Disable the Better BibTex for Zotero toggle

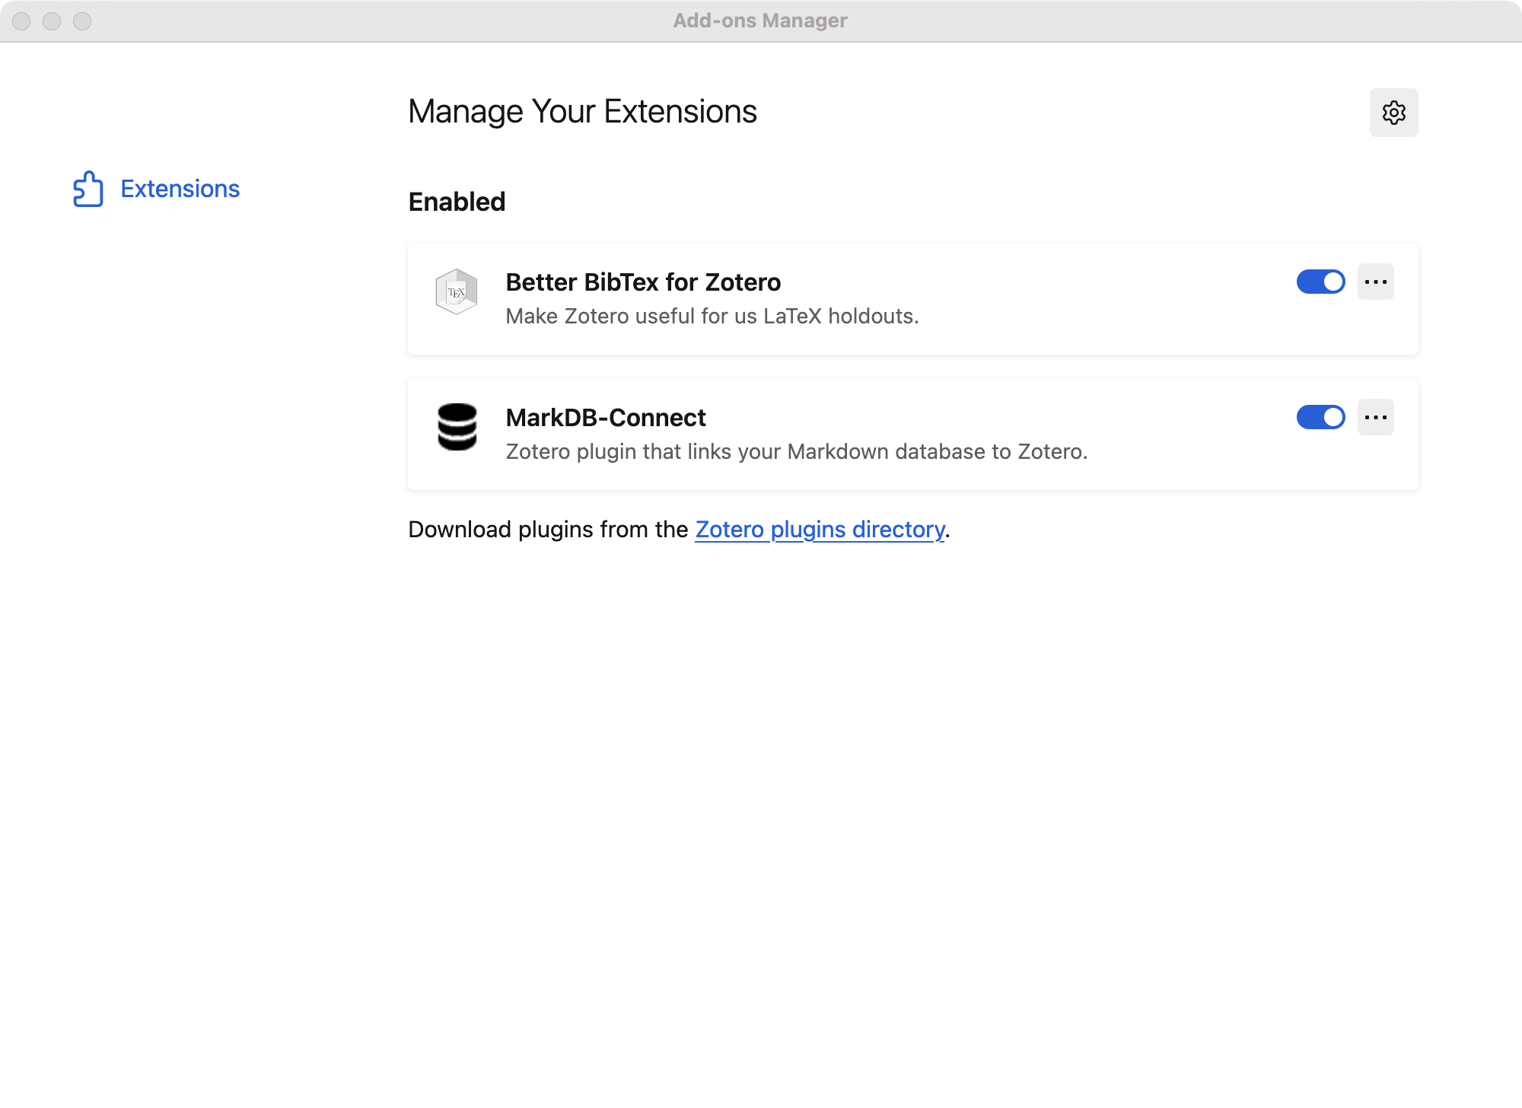[1320, 282]
